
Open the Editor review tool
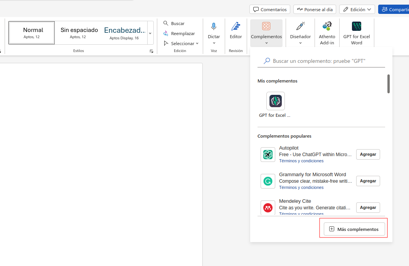coord(236,27)
